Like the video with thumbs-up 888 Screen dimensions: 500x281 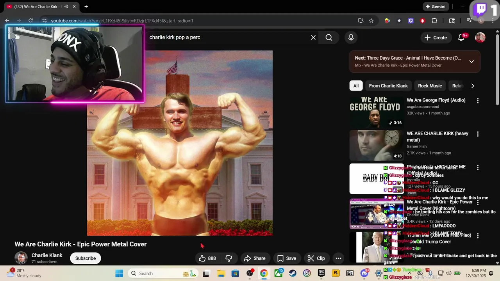pos(207,258)
